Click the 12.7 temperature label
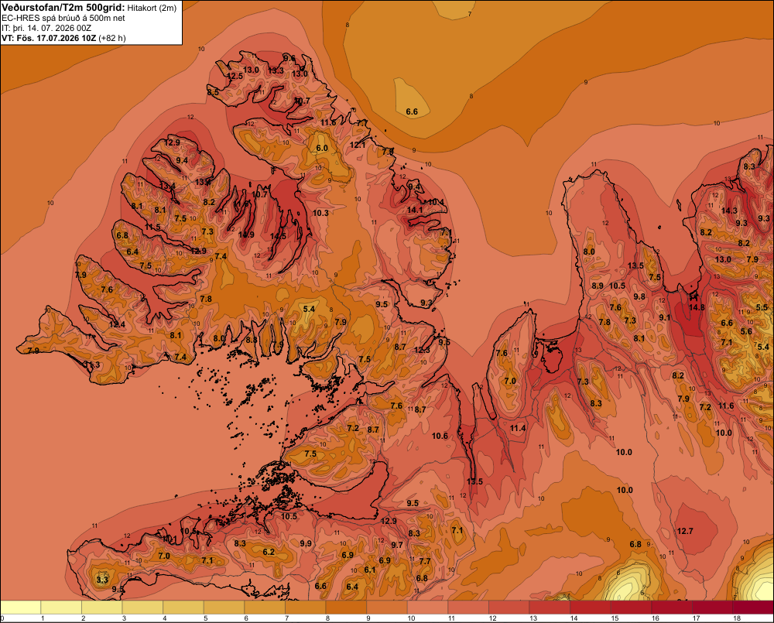The width and height of the screenshot is (774, 623). 685,531
